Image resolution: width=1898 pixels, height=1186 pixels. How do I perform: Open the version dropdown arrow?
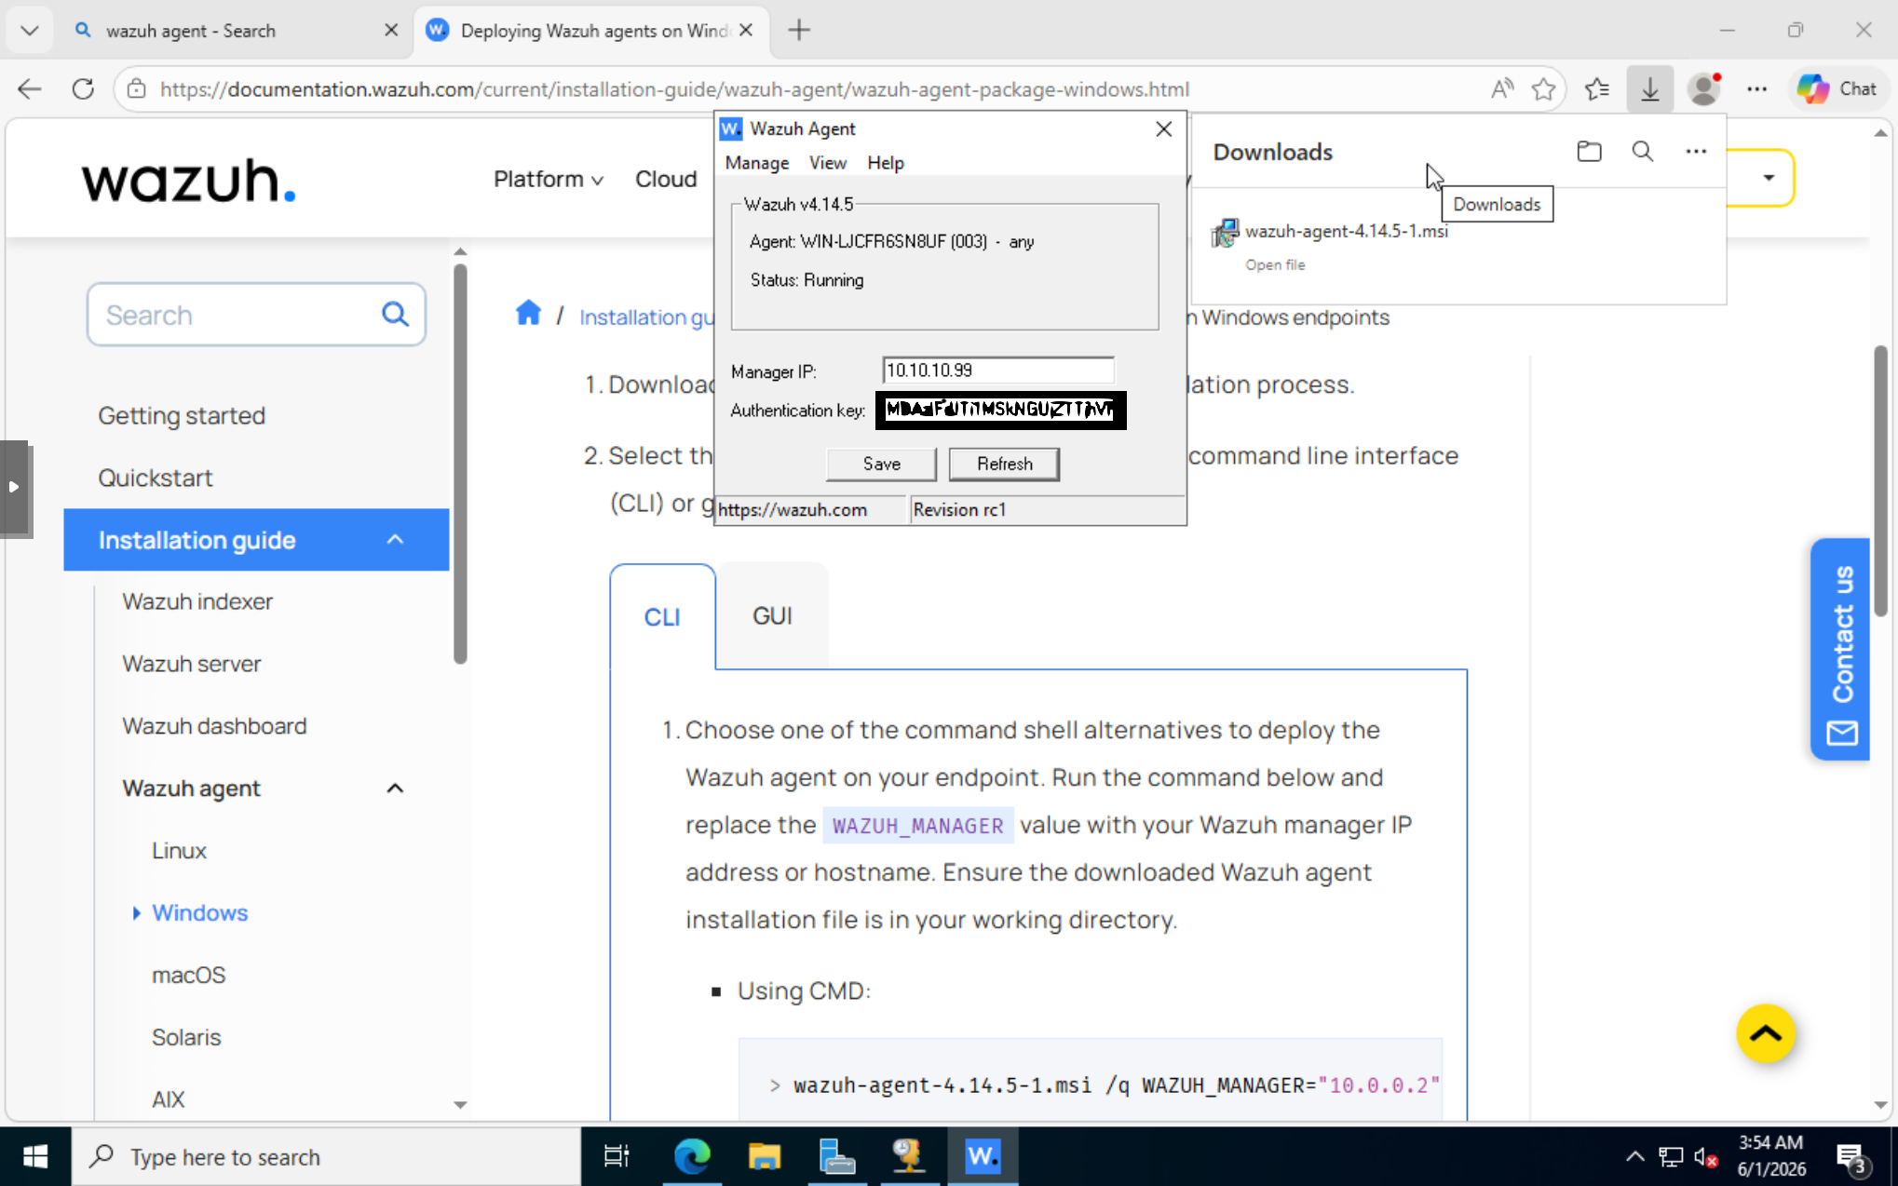(1769, 178)
